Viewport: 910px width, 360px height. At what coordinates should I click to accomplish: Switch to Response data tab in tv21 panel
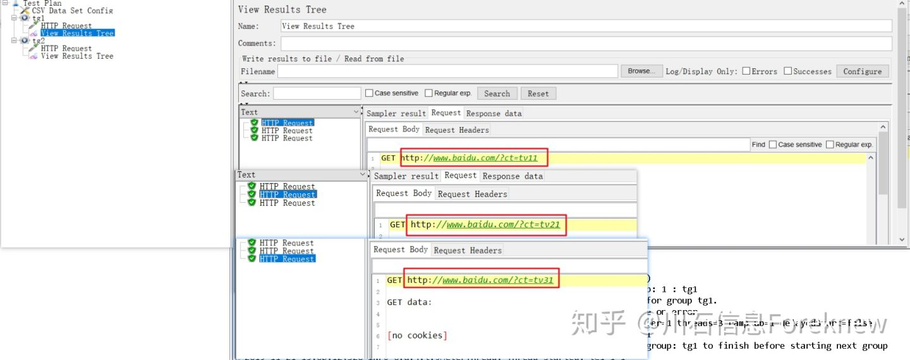click(x=513, y=176)
